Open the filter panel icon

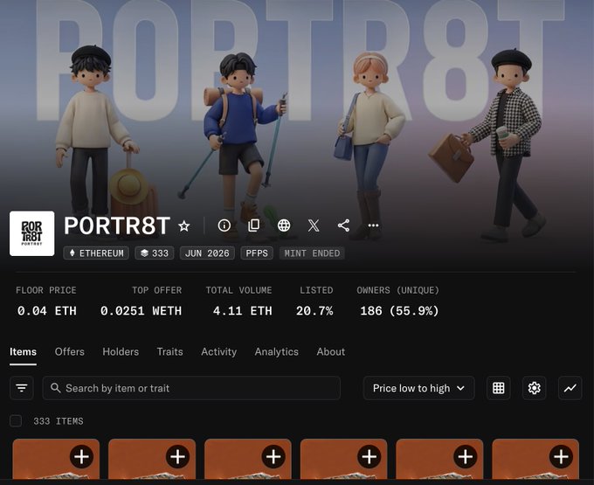tap(22, 388)
